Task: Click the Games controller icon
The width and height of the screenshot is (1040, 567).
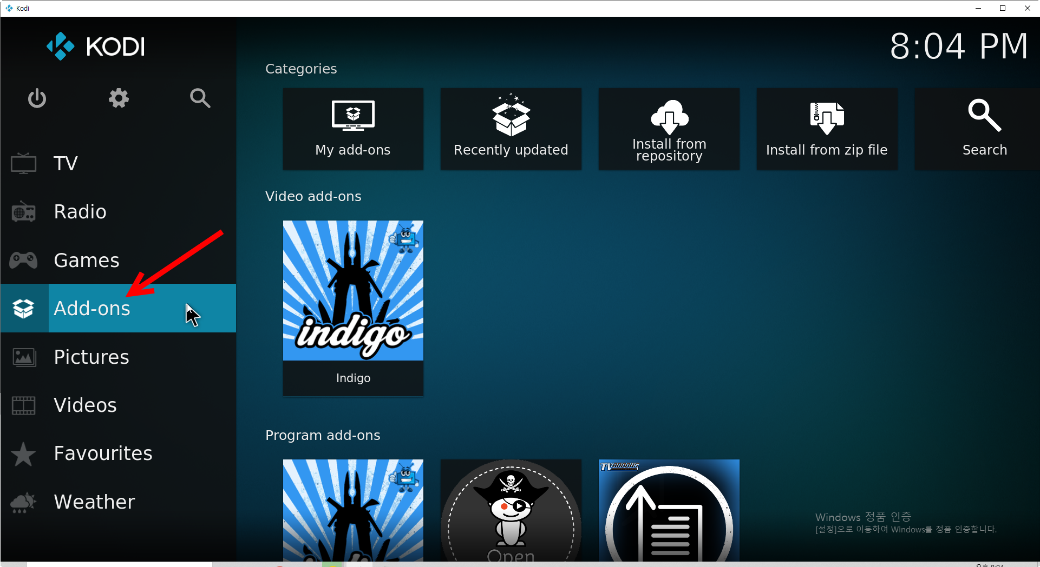Action: (x=23, y=261)
